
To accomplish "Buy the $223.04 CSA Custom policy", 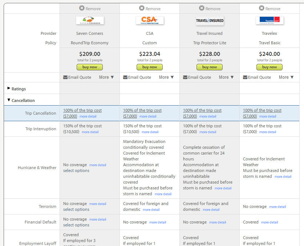I will click(150, 67).
